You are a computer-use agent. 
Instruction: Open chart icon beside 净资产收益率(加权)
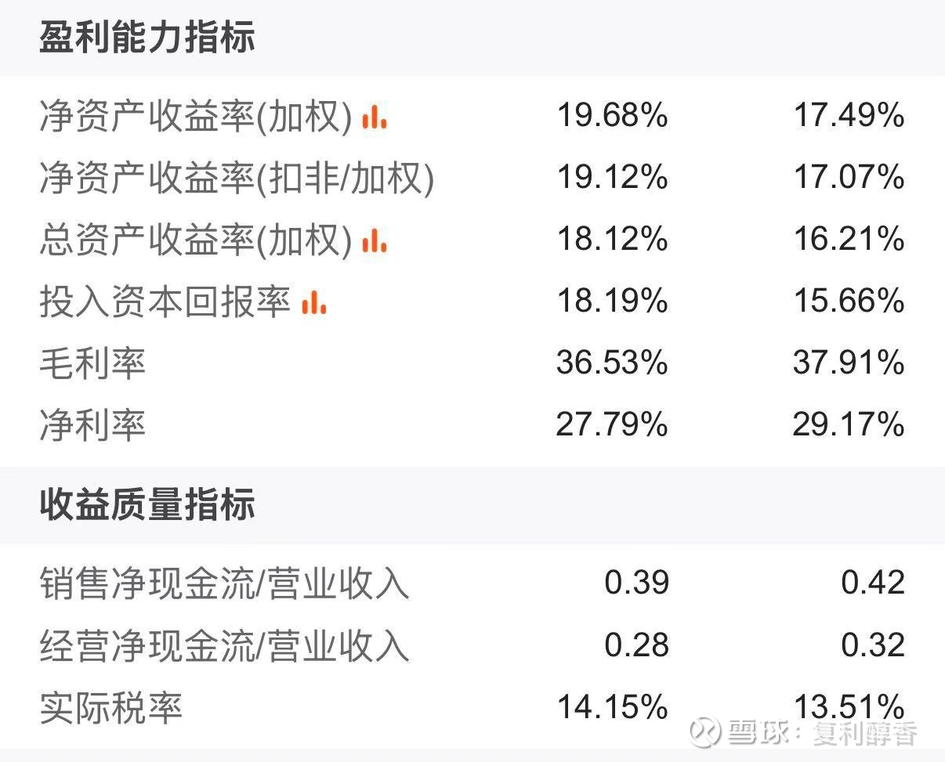(x=374, y=117)
